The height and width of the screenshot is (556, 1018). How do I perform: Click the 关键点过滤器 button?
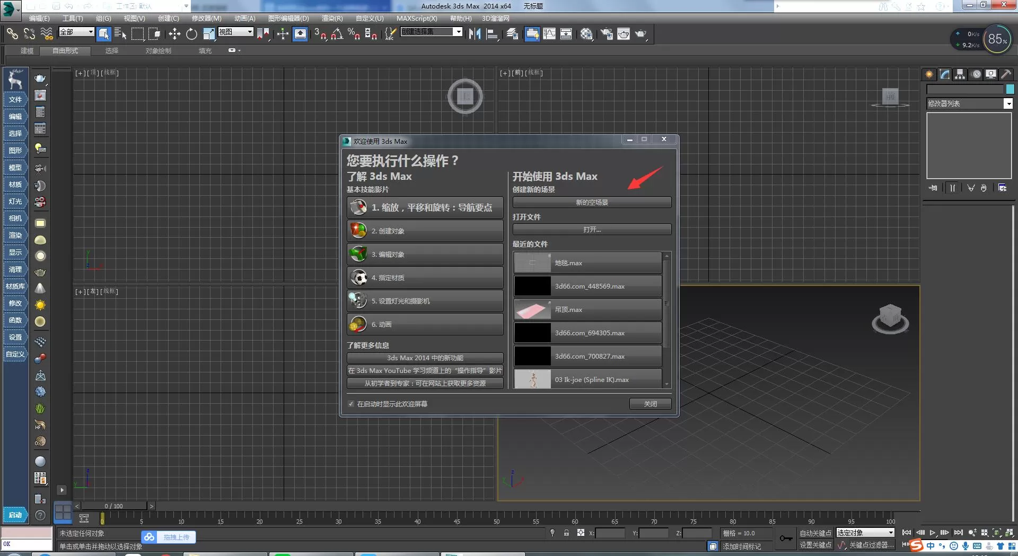coord(871,545)
